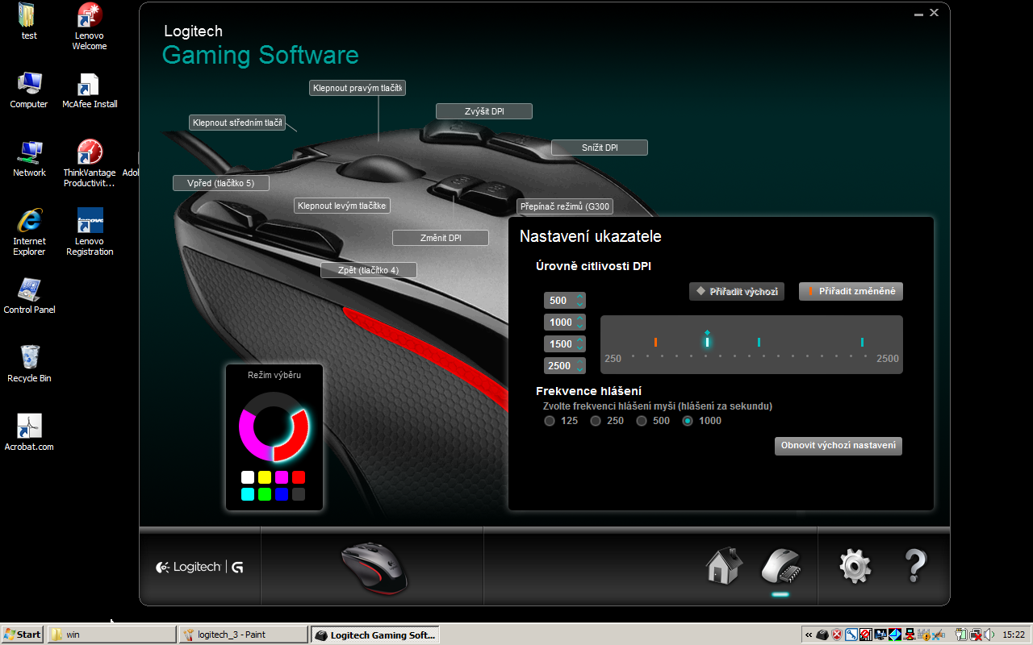The image size is (1033, 645).
Task: Switch to win folder taskbar item
Action: pyautogui.click(x=111, y=635)
